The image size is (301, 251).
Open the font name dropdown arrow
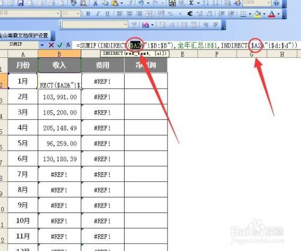58,14
